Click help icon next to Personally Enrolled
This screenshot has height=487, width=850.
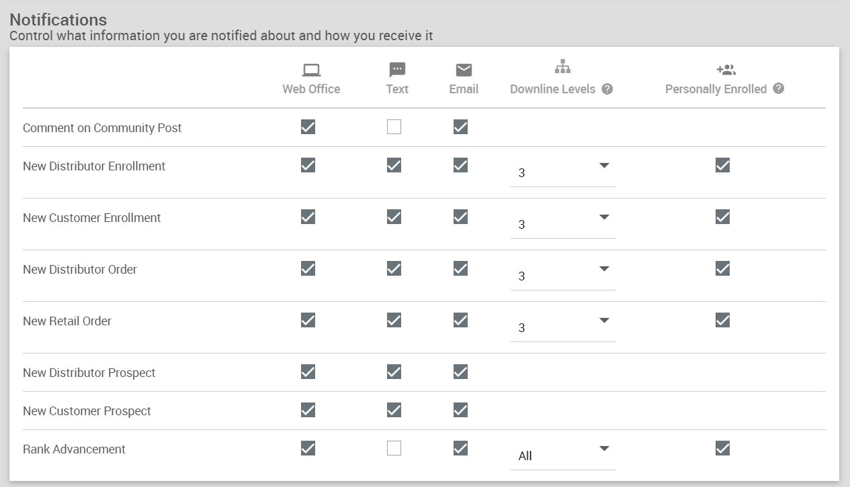[778, 89]
